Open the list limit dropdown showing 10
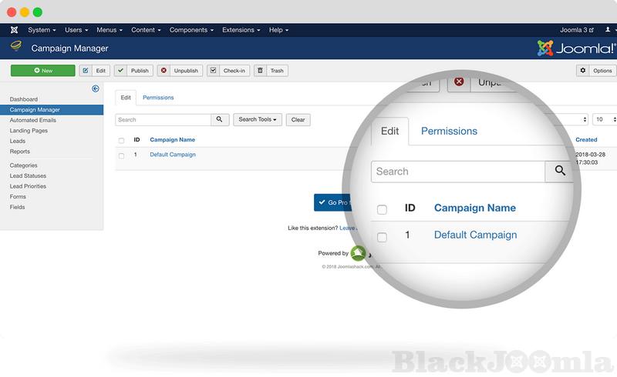The image size is (617, 377). click(x=604, y=120)
